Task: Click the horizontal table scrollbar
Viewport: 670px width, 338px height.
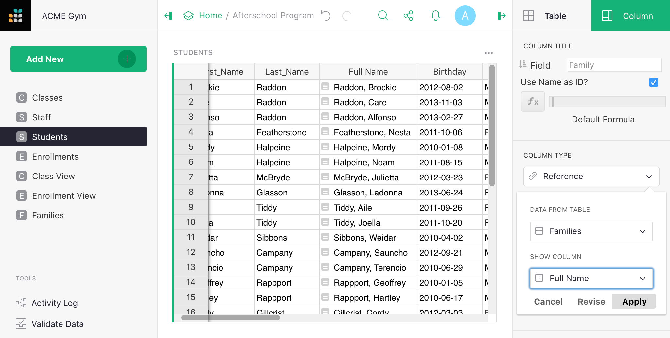Action: (x=231, y=318)
